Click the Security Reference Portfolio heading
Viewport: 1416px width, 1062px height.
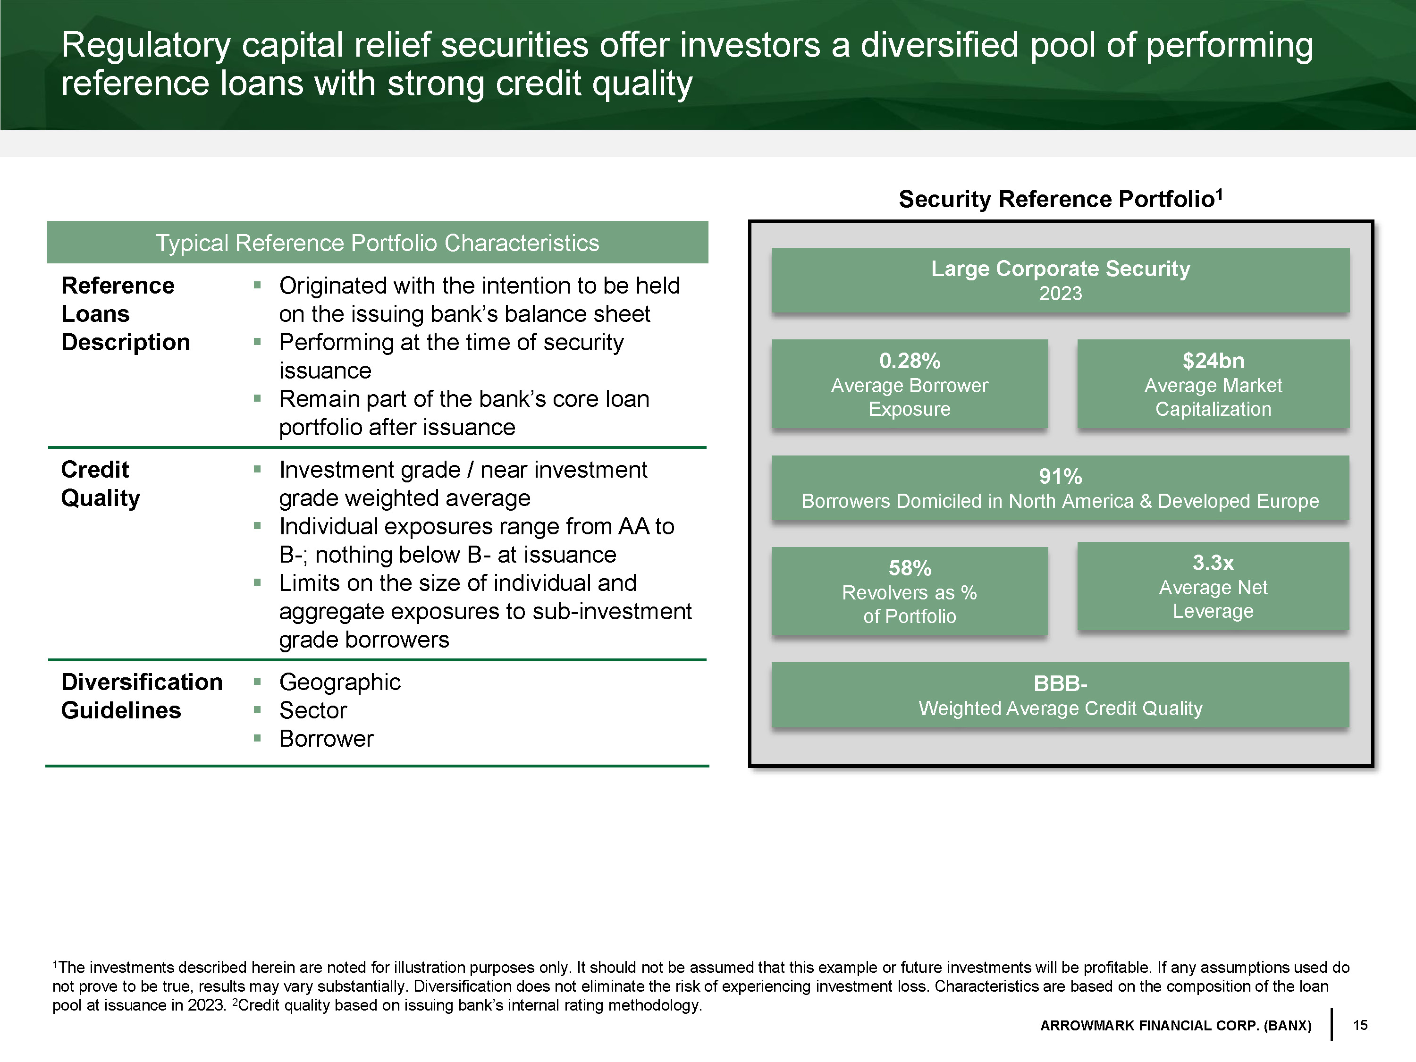point(1060,199)
